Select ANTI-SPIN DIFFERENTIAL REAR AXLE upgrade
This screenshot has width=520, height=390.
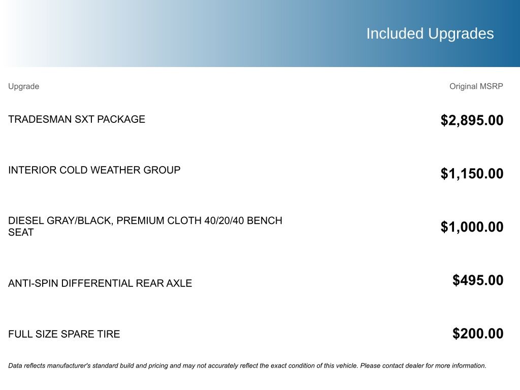[x=100, y=283]
